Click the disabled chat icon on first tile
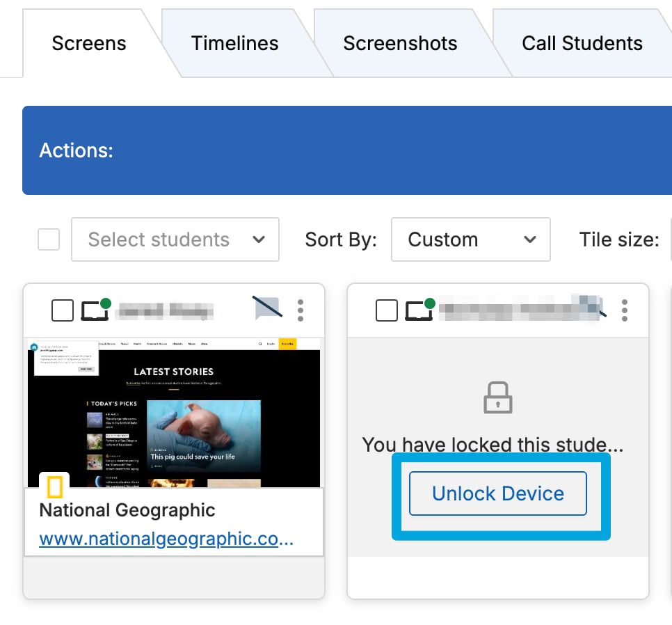672x625 pixels. pyautogui.click(x=268, y=308)
